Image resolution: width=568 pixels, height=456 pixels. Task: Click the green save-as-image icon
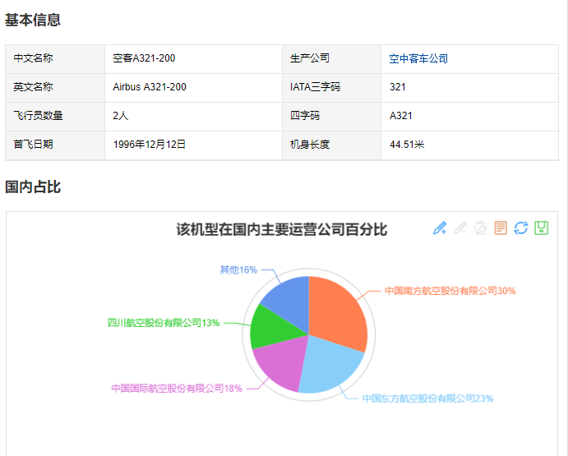(541, 228)
